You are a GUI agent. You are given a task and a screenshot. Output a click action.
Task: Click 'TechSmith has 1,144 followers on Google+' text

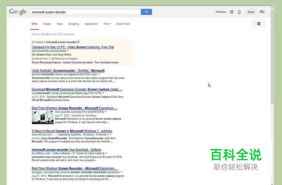click(55, 59)
